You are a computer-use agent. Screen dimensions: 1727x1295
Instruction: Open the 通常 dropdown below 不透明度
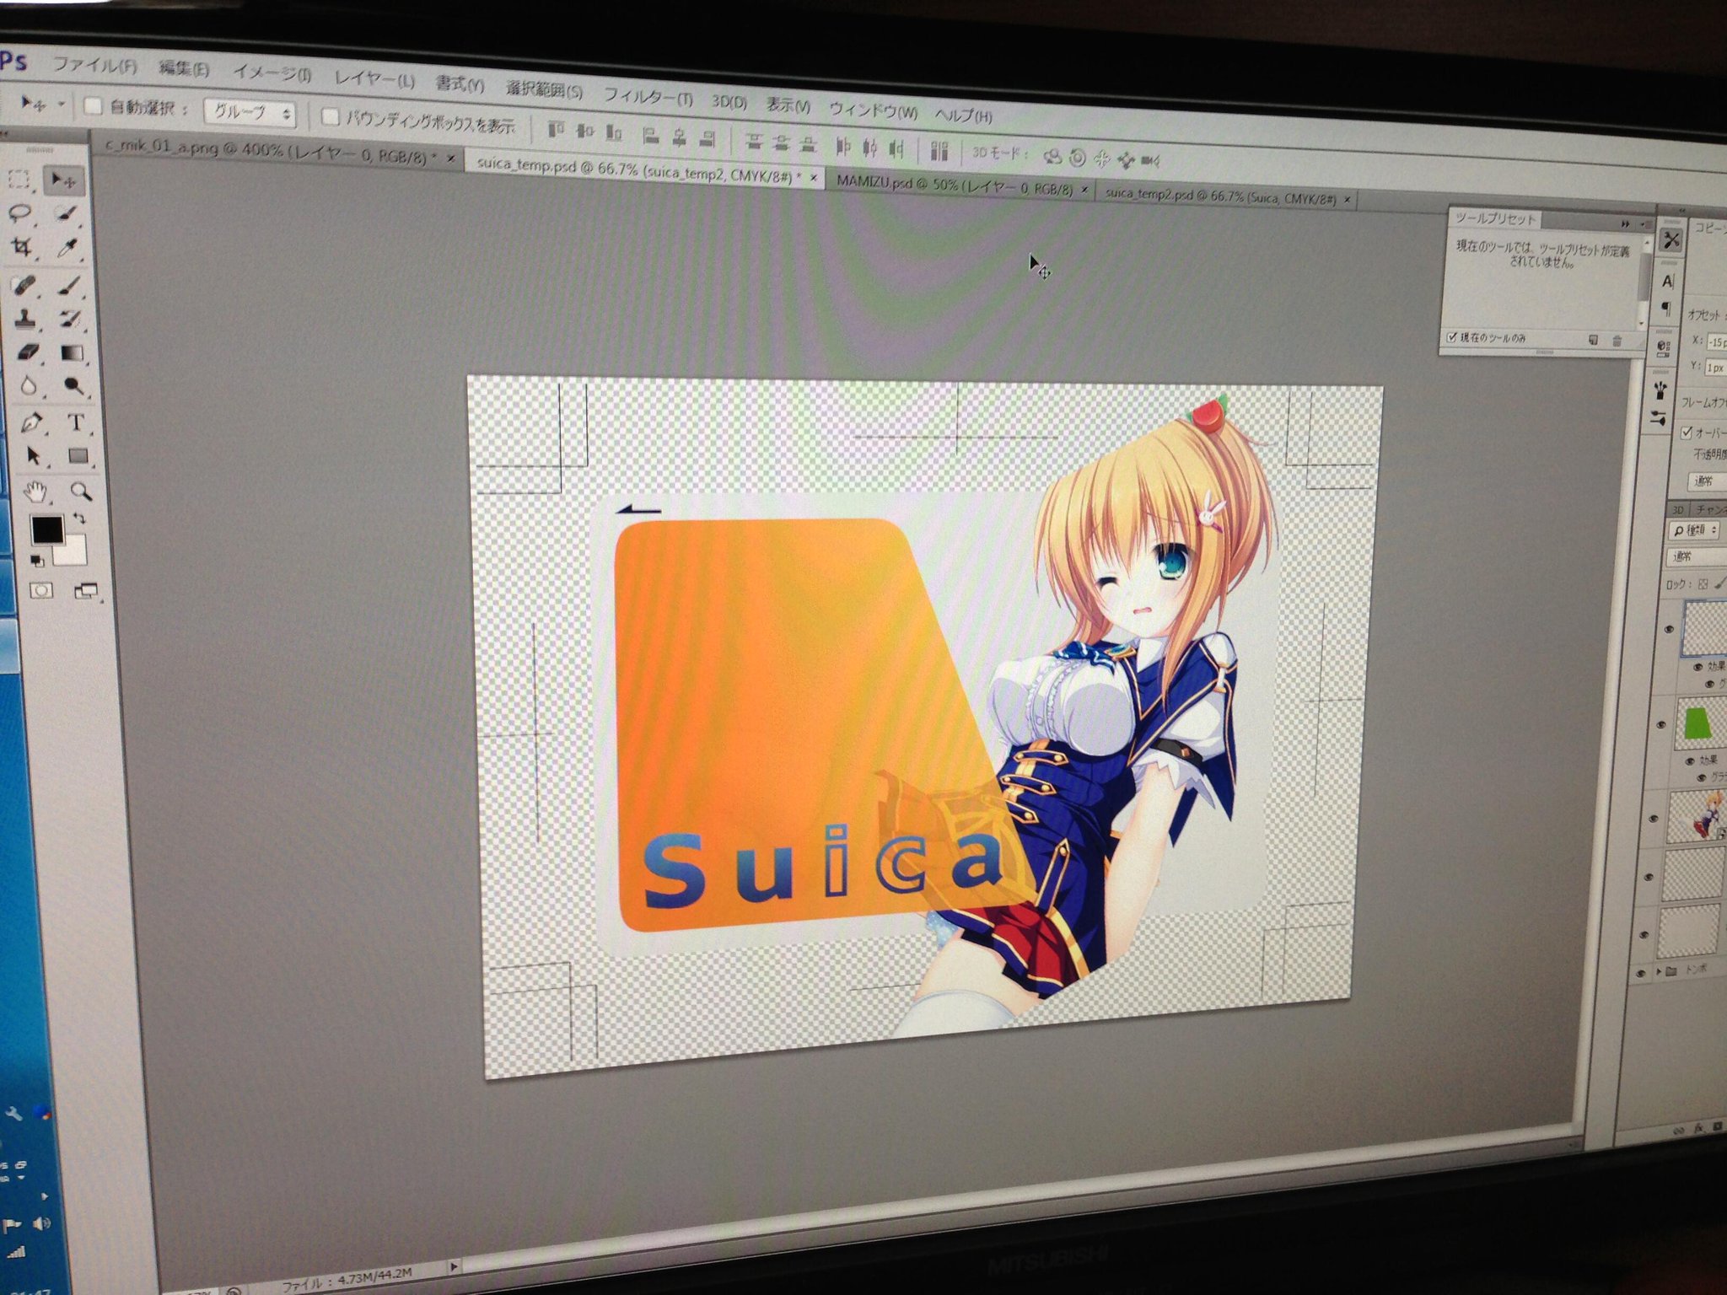point(1706,481)
